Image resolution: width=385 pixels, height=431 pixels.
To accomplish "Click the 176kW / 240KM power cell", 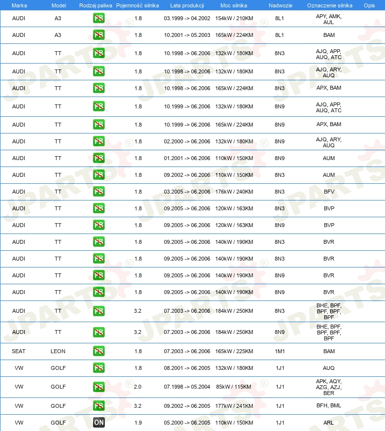I will point(234,192).
